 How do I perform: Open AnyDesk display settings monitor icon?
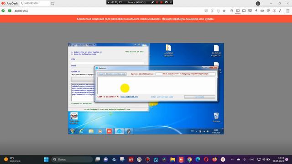click(x=244, y=11)
